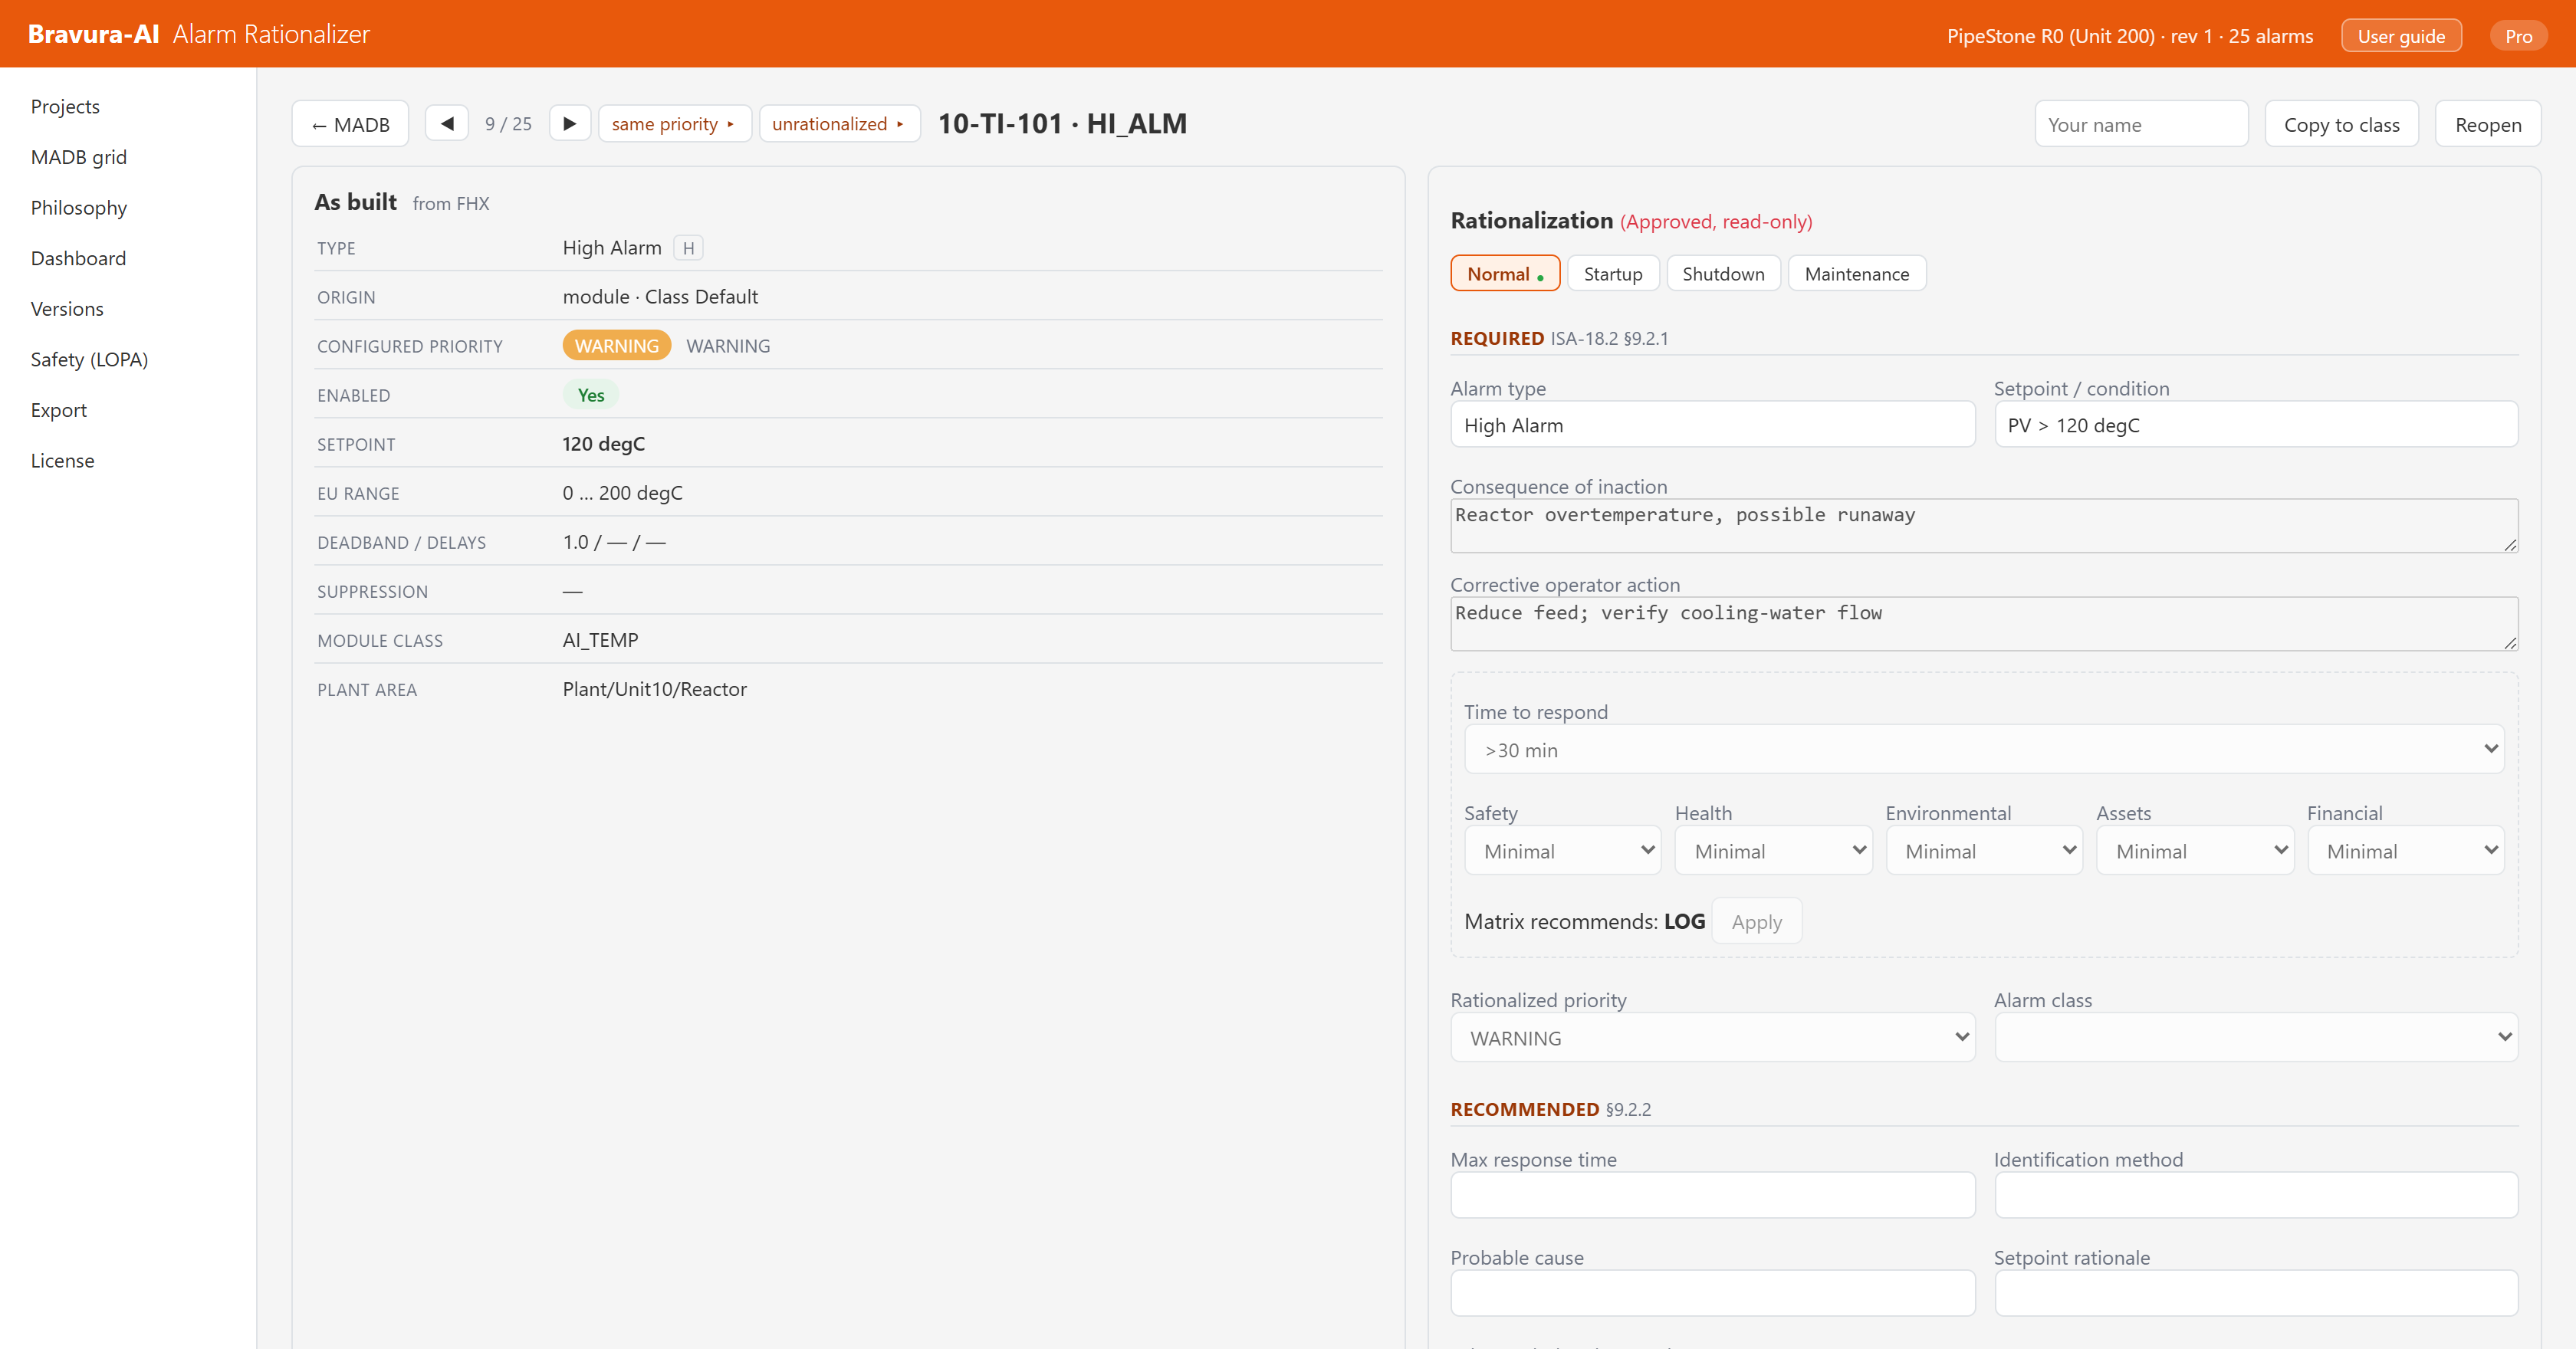The image size is (2576, 1349).
Task: Click the orange WARNING priority badge
Action: [616, 345]
